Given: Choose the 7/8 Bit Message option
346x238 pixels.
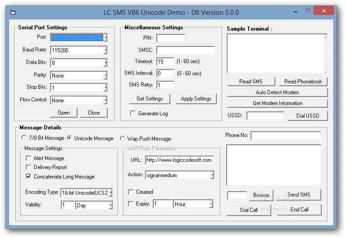Looking at the screenshot, I should coord(23,137).
